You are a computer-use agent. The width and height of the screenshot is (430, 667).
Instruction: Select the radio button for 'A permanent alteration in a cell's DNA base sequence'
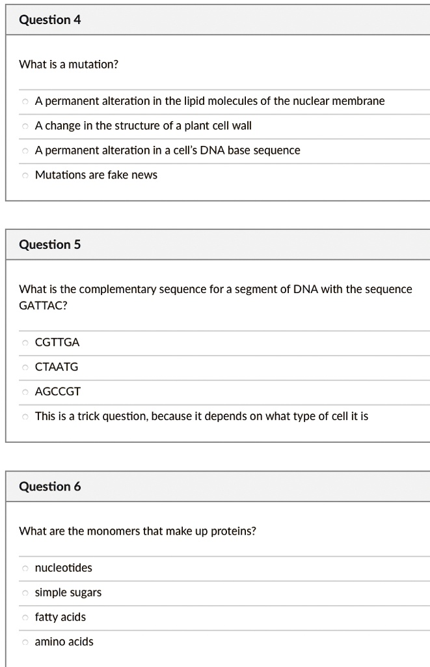tap(25, 150)
